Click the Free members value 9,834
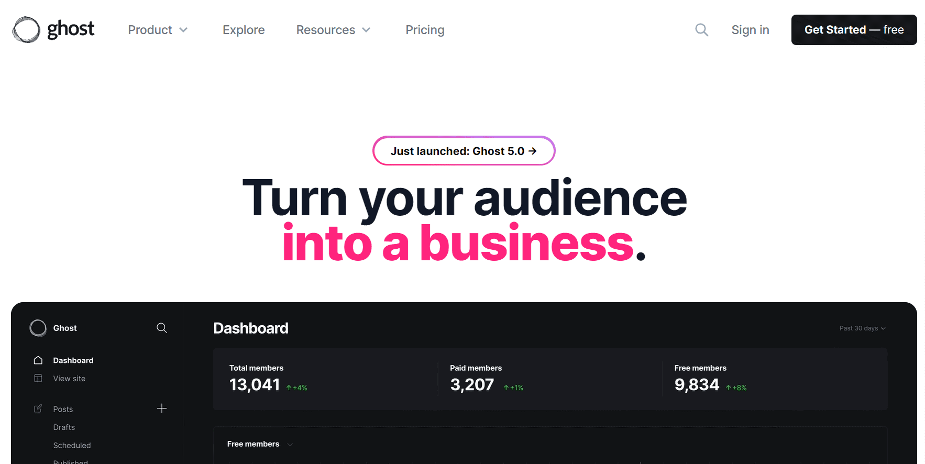This screenshot has width=925, height=464. coord(697,385)
